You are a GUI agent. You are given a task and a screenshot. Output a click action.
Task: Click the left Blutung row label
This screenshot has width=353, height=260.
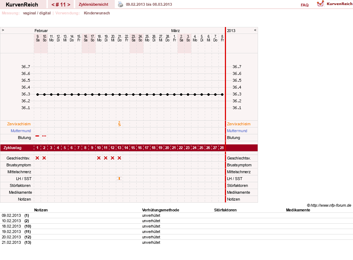[24, 138]
